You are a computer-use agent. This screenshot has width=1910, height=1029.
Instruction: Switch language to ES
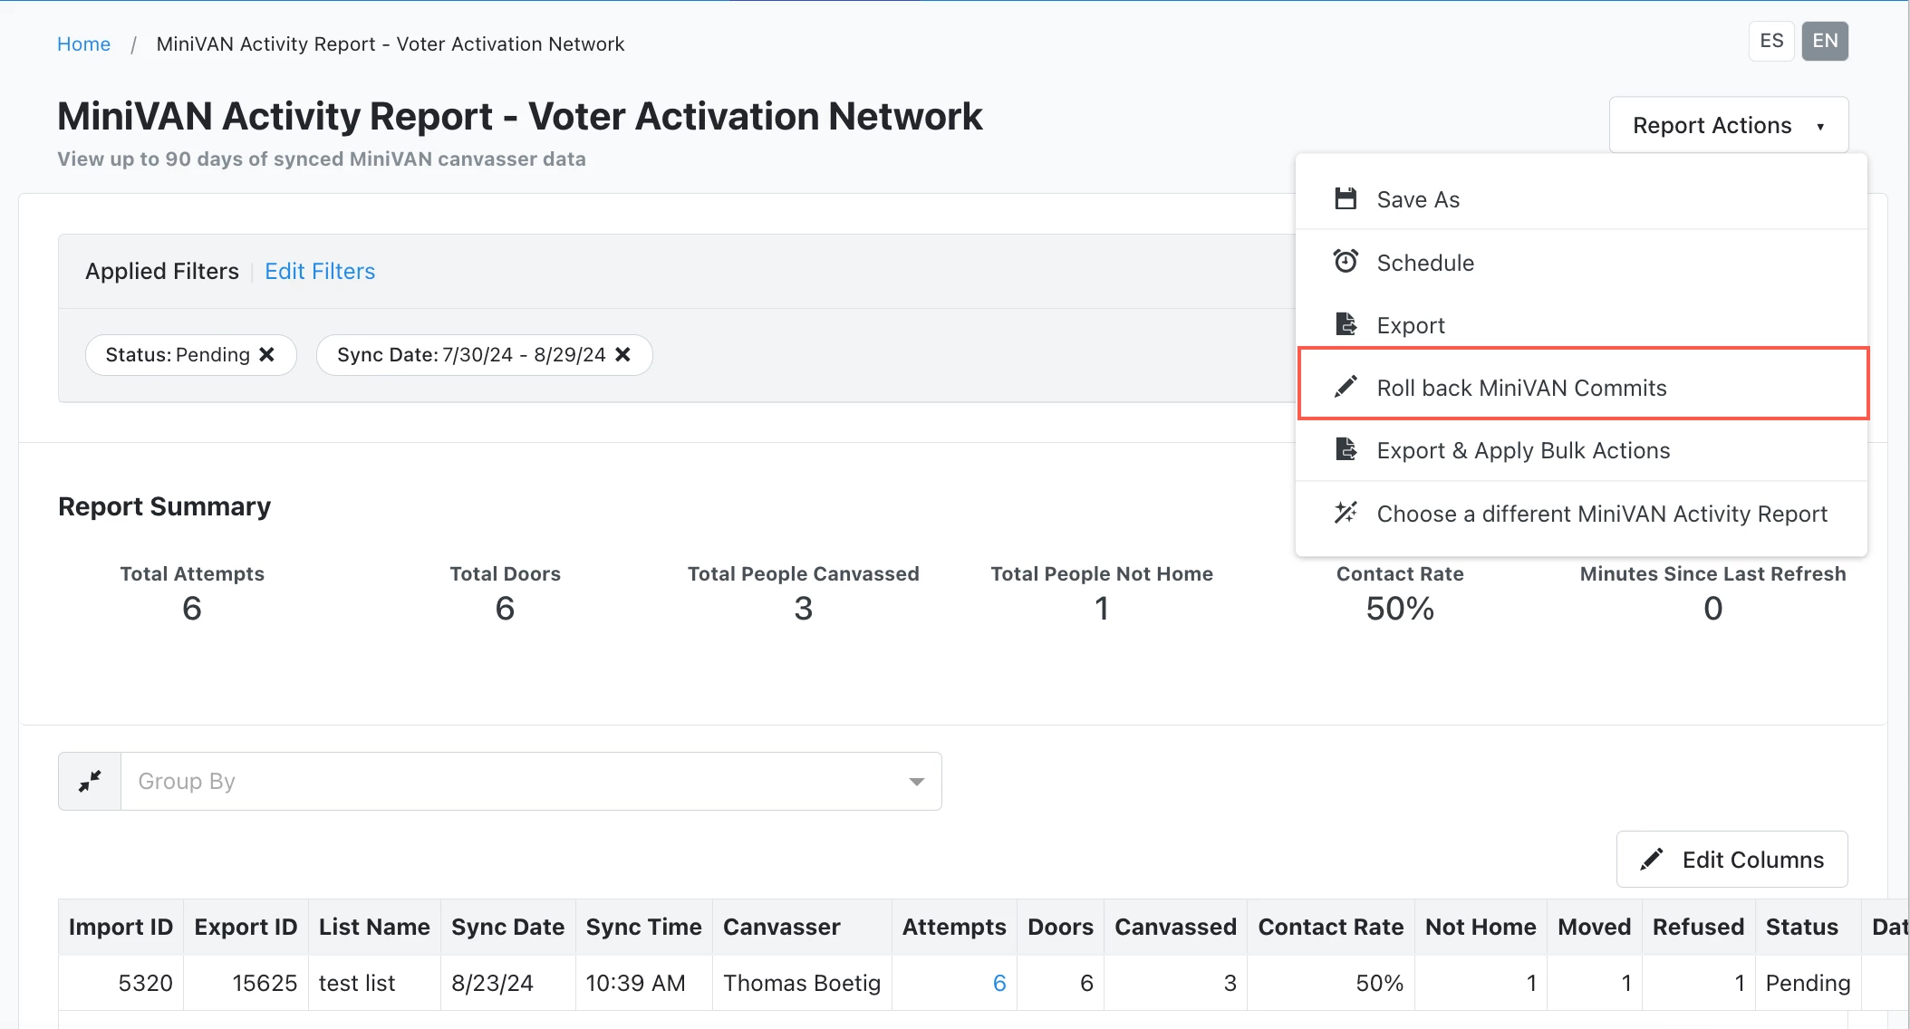(1770, 41)
